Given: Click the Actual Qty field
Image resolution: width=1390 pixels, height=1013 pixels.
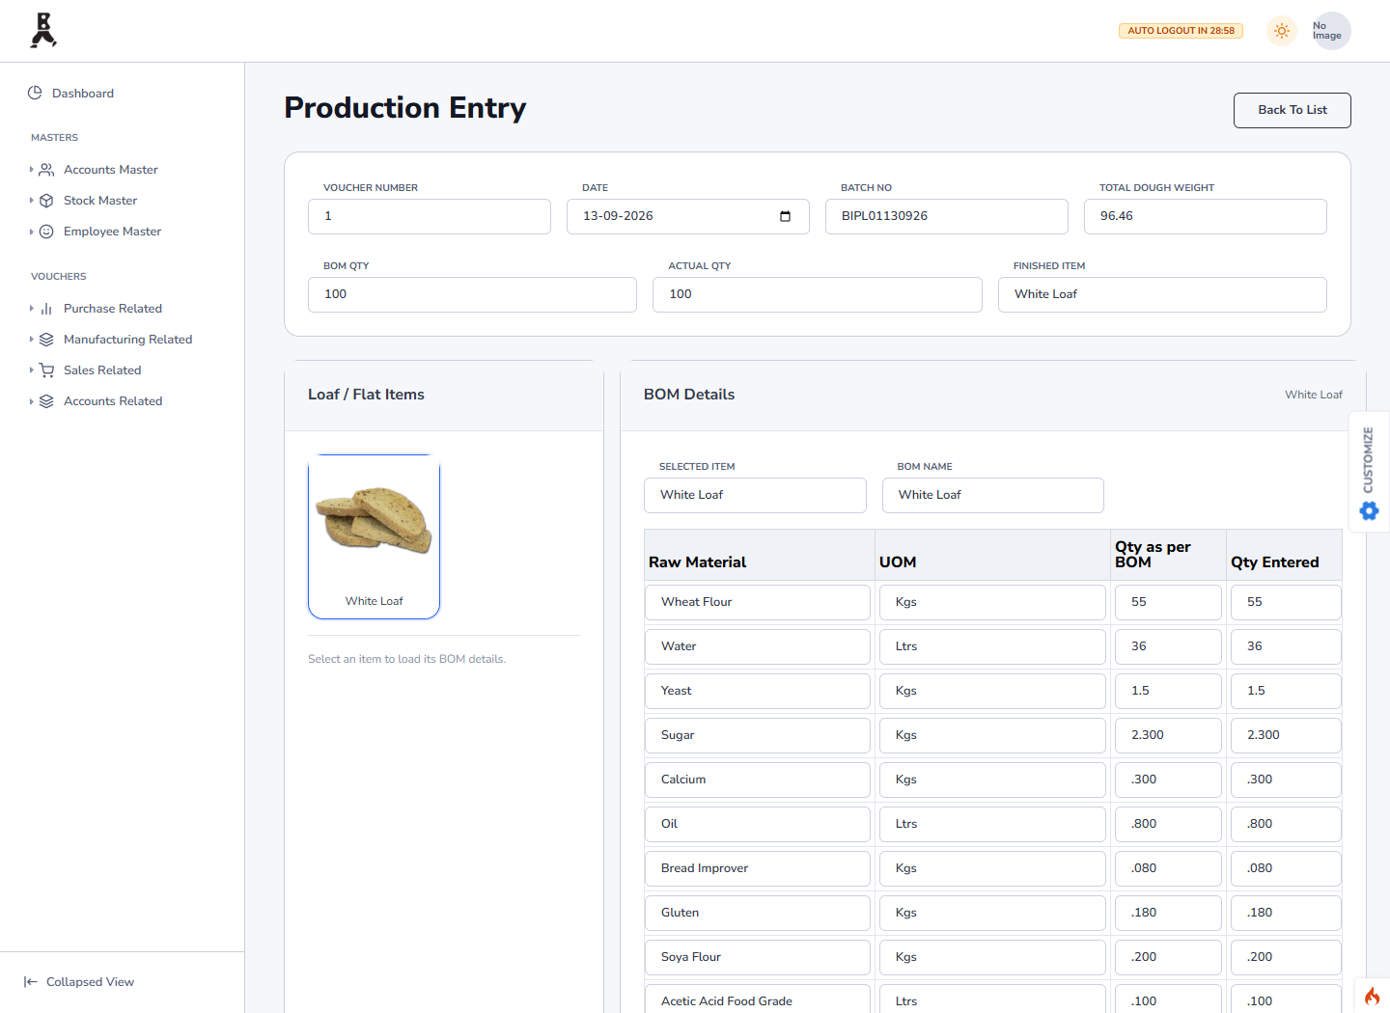Looking at the screenshot, I should [x=818, y=294].
